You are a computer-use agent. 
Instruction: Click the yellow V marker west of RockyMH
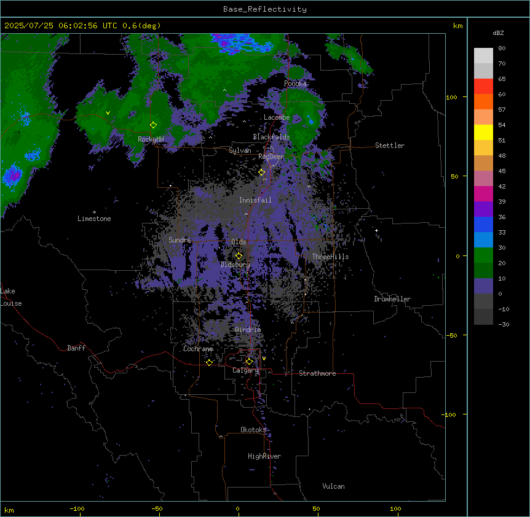tap(108, 113)
